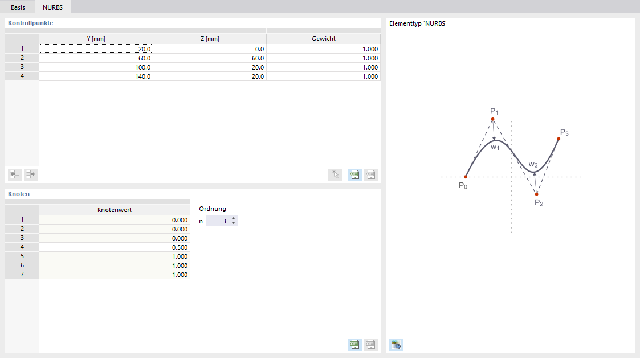Image resolution: width=640 pixels, height=358 pixels.
Task: Click the Excel export icon beside the control points import
Action: point(370,174)
